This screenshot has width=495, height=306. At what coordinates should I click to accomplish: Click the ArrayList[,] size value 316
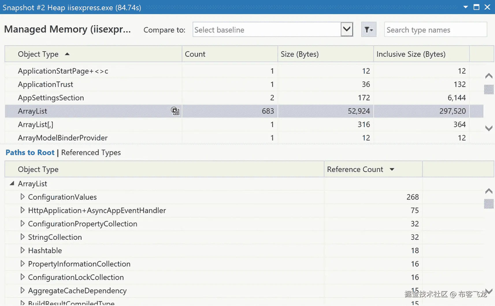click(364, 124)
